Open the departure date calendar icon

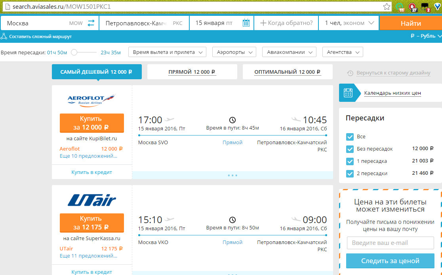click(246, 23)
